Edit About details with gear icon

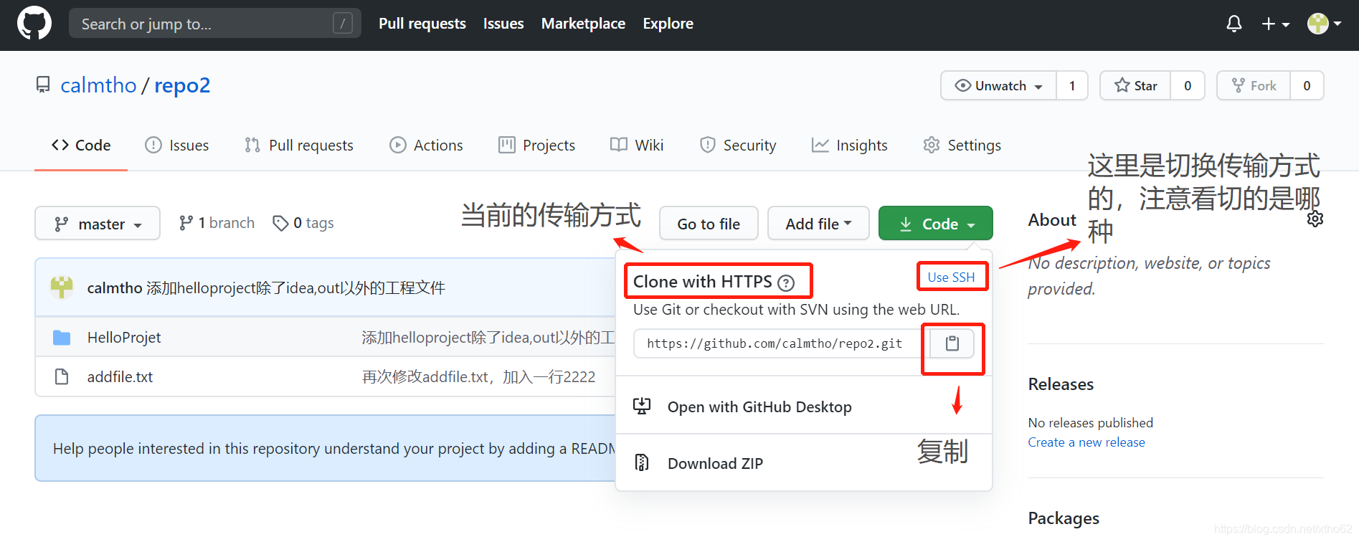(1315, 219)
